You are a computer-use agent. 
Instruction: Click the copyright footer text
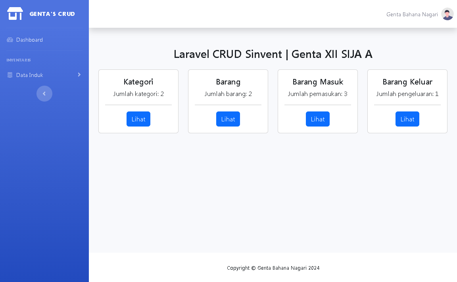[x=273, y=268]
